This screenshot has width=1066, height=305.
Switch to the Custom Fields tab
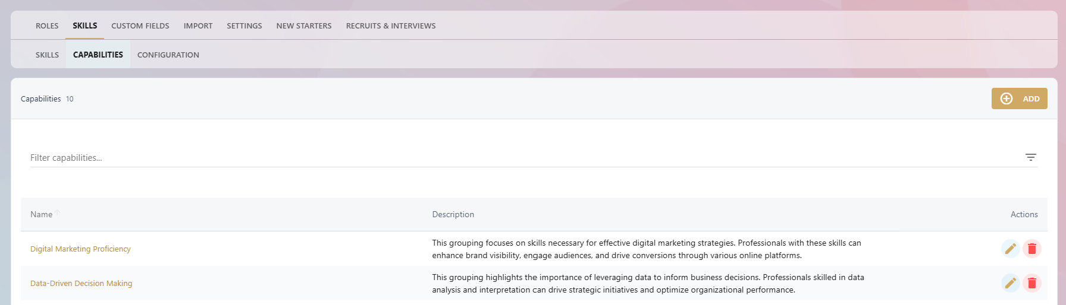click(140, 26)
